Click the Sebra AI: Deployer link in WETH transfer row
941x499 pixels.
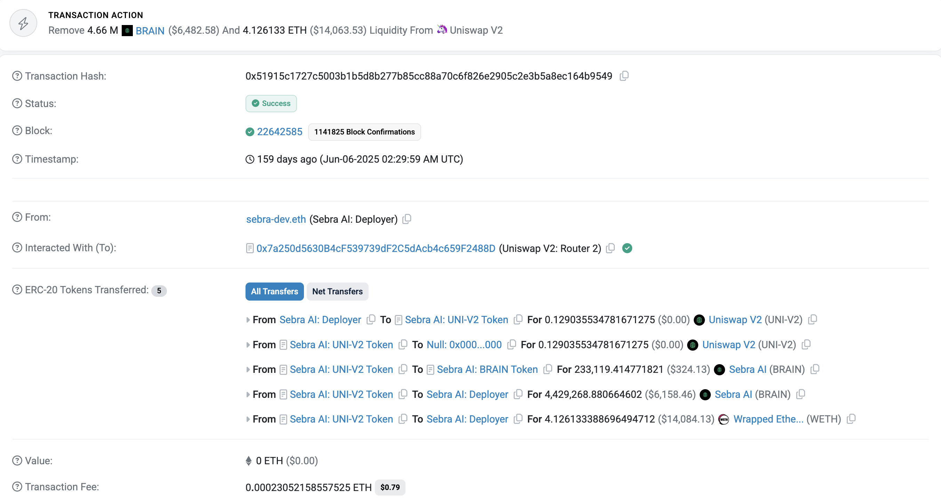(467, 419)
